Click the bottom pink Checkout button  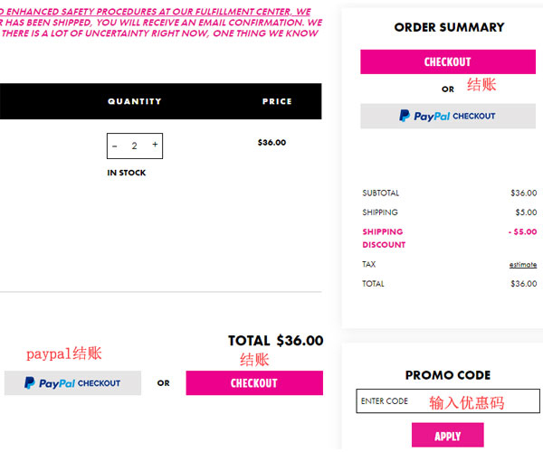point(254,382)
